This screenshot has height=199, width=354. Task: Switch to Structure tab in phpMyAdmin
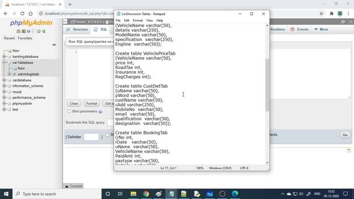77,29
